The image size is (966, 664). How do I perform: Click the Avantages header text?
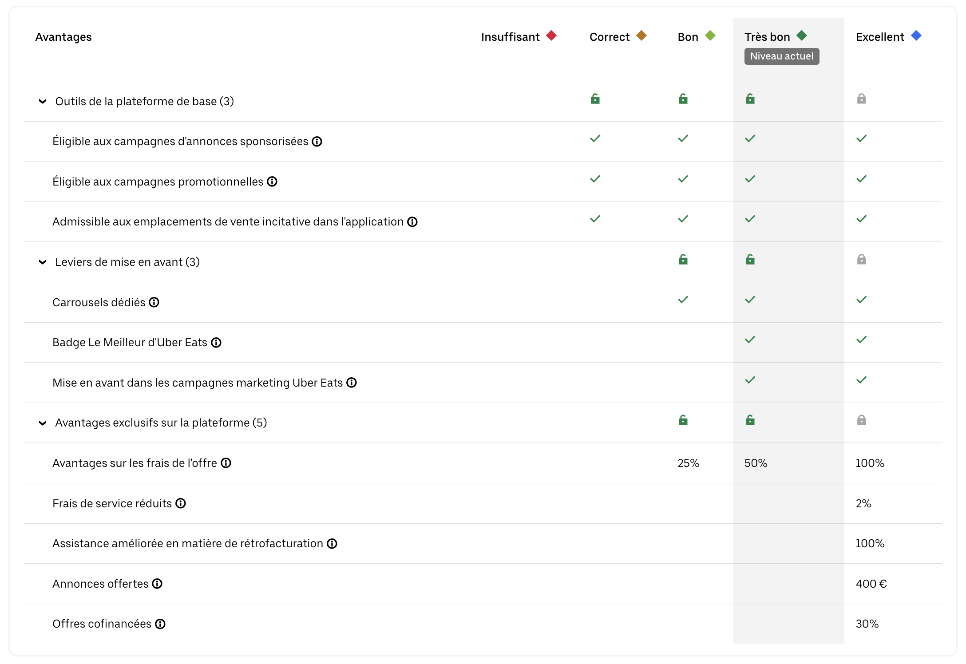pos(63,37)
